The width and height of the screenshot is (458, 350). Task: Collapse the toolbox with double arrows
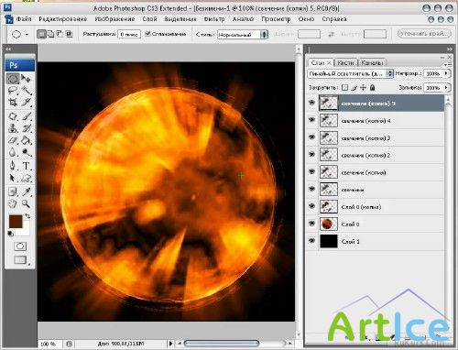point(8,49)
